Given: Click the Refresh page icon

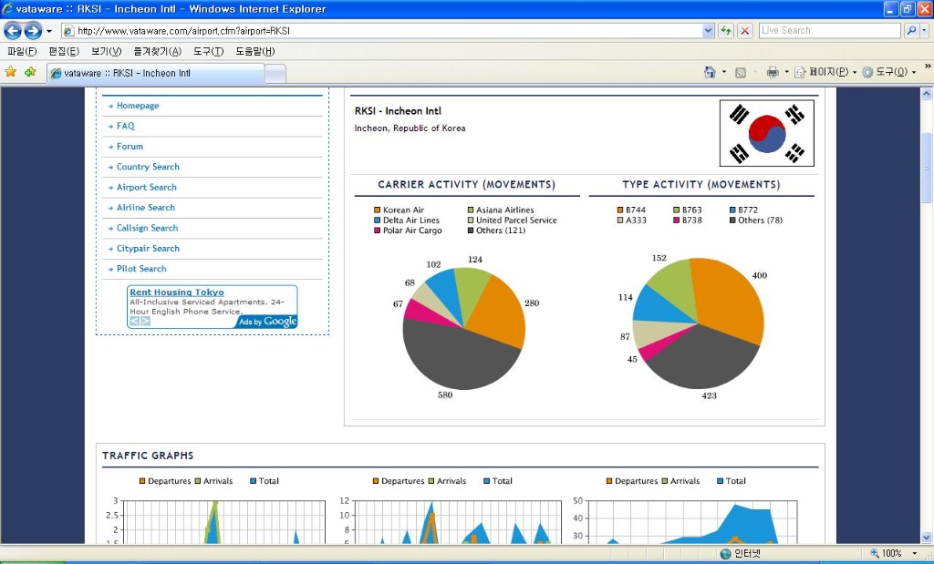Looking at the screenshot, I should click(x=726, y=30).
